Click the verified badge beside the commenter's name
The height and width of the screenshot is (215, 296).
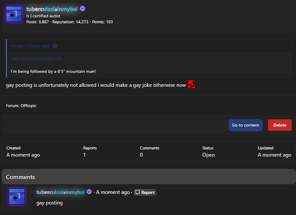coord(89,192)
